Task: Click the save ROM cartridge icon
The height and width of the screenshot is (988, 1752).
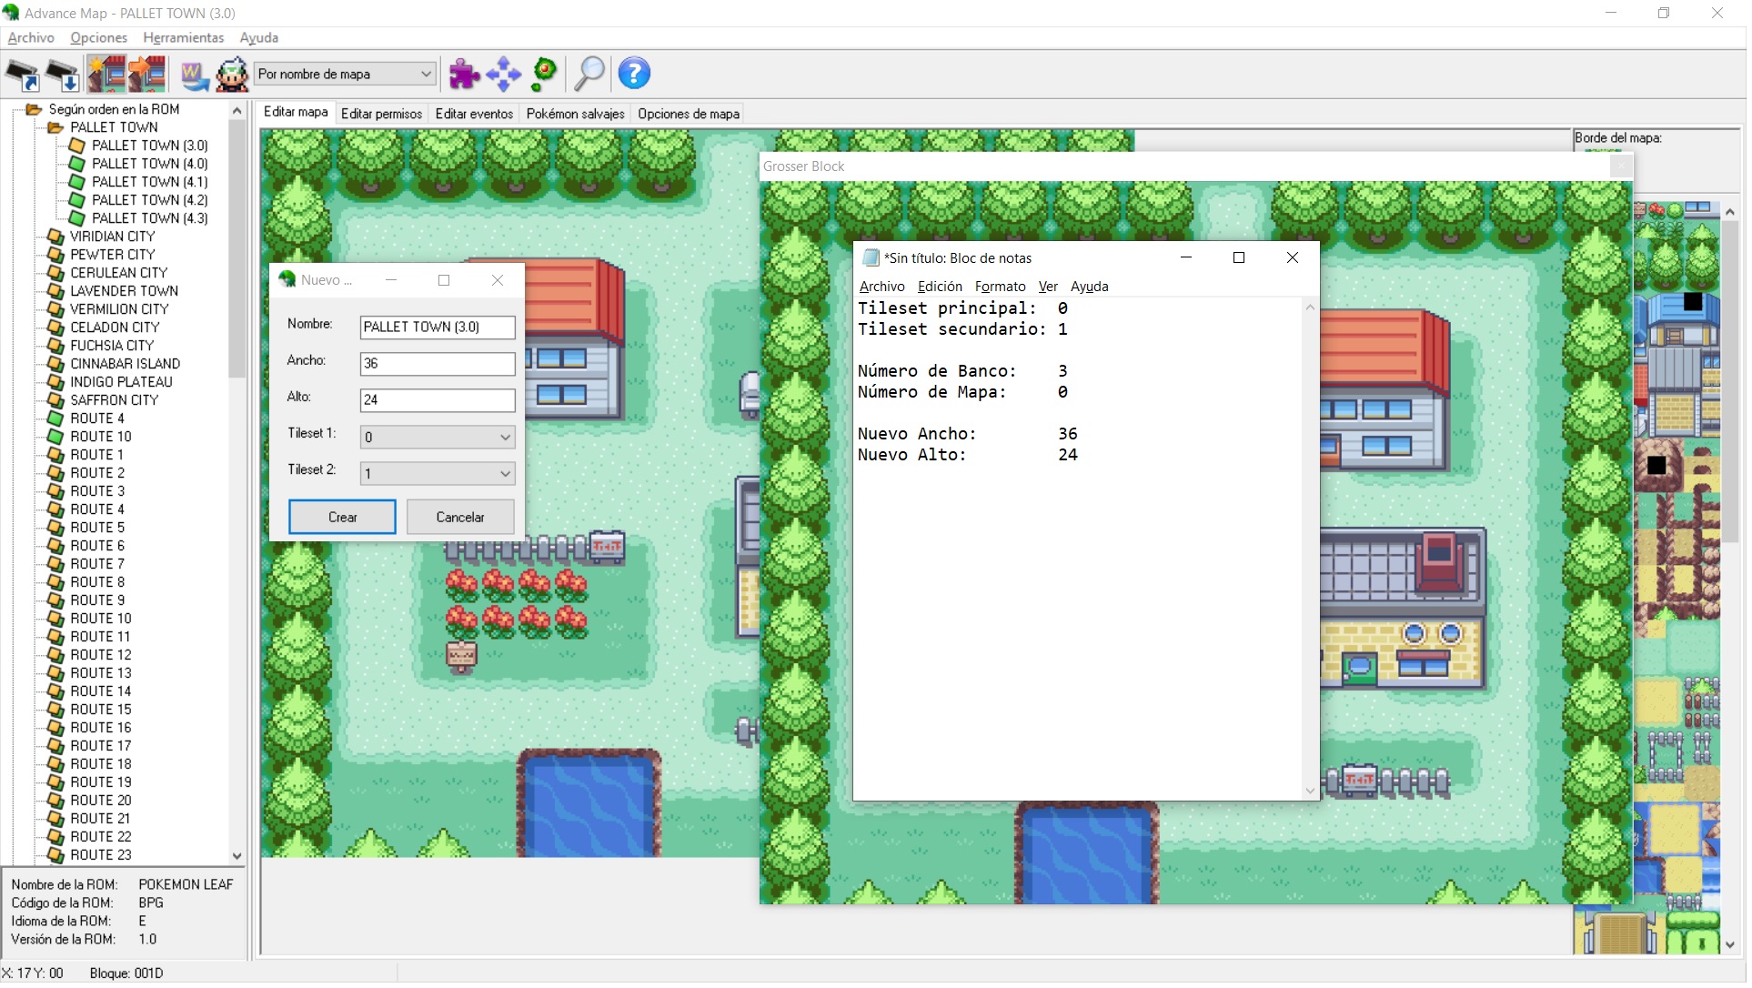Action: pyautogui.click(x=63, y=75)
